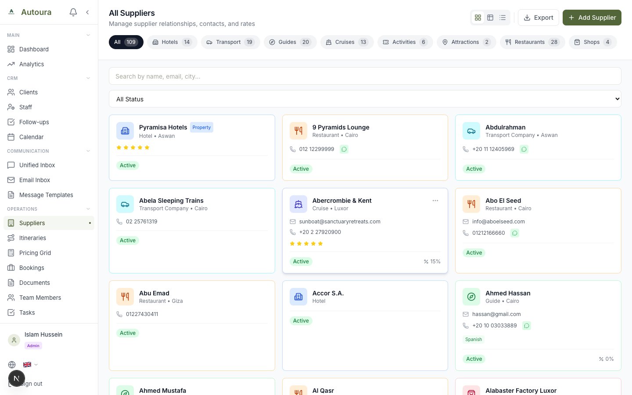Screen dimensions: 632x395
Task: Switch to grid view layout
Action: coord(478,18)
